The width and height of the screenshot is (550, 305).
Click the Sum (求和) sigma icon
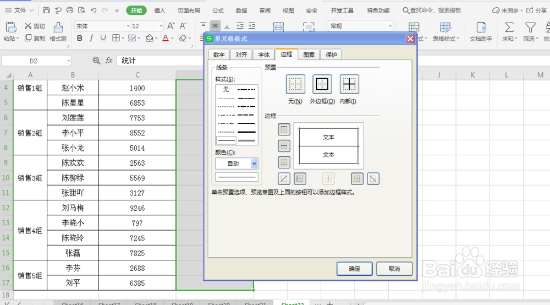[509, 28]
